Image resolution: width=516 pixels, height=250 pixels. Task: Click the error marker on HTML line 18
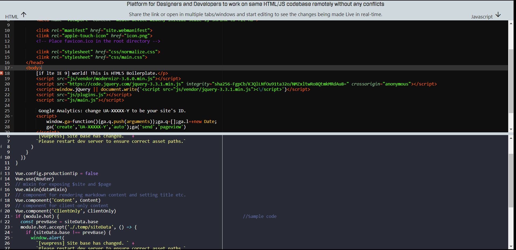[2, 73]
